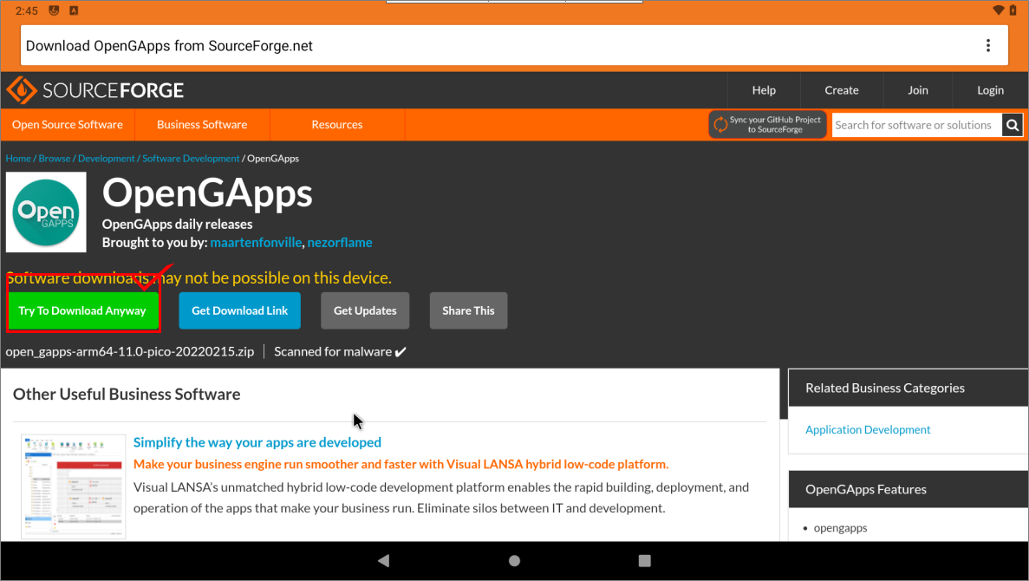Open the browser three-dot overflow menu

pos(987,45)
